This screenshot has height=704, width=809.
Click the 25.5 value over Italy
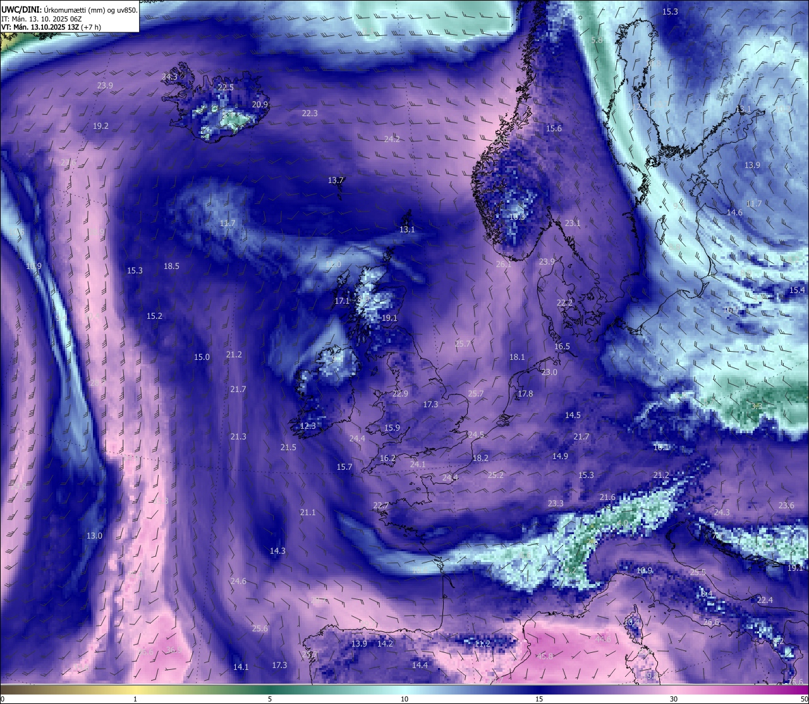[698, 572]
